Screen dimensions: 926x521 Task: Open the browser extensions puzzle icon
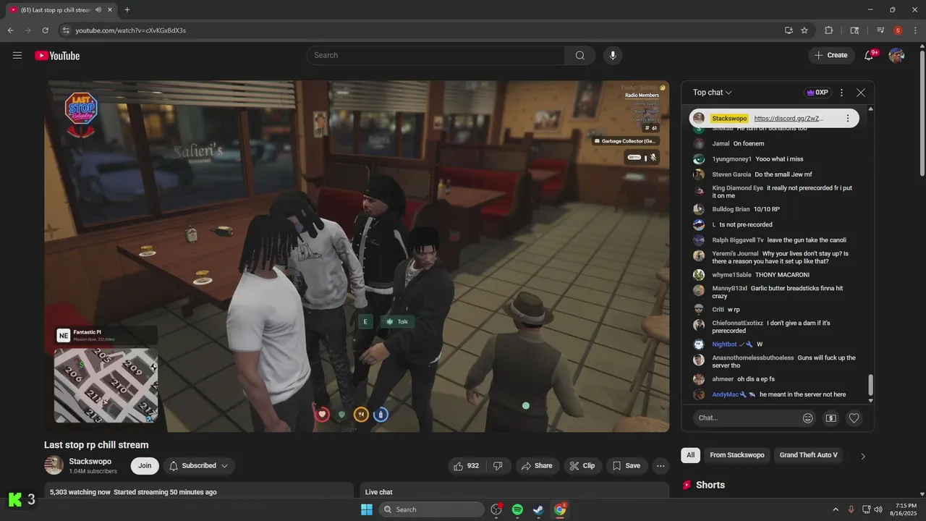tap(829, 30)
